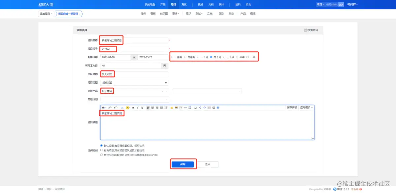
Task: Open the 应用模板 dropdown
Action: tap(306, 108)
